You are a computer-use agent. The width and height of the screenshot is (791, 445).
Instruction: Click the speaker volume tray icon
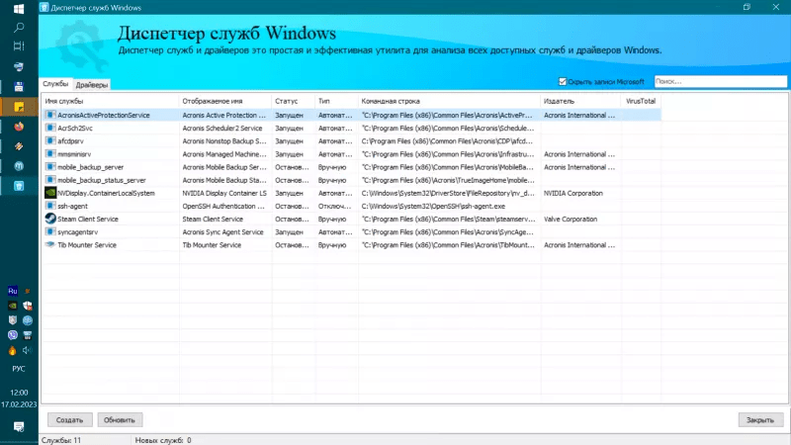tap(28, 350)
